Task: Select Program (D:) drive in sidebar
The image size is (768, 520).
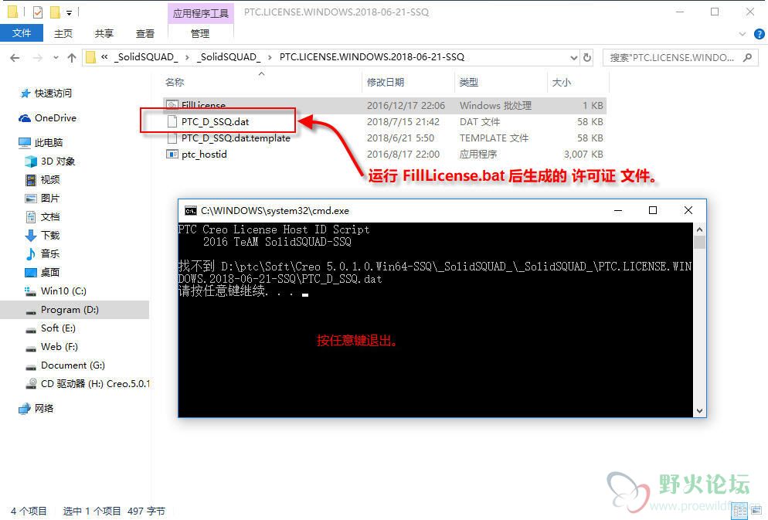Action: click(x=74, y=310)
